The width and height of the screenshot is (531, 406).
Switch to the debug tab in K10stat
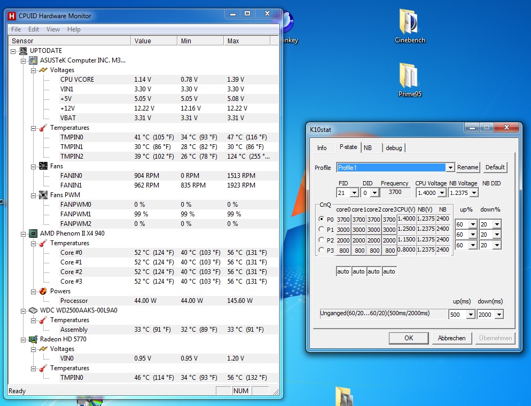394,148
